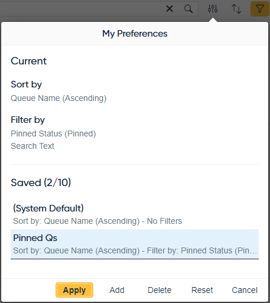Click the My Preferences panel title

[135, 34]
